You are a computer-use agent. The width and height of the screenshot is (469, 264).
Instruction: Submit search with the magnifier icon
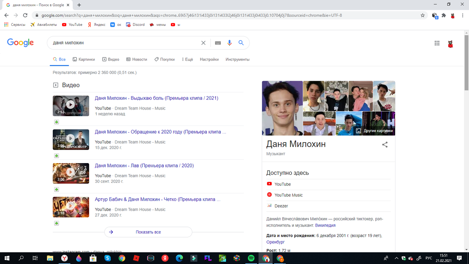pyautogui.click(x=241, y=43)
